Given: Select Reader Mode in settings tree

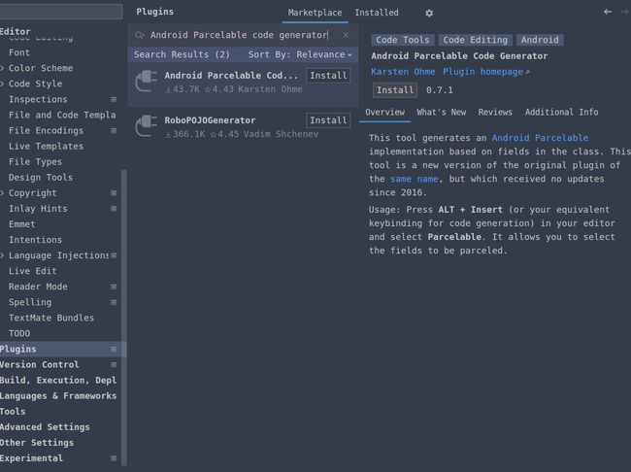Looking at the screenshot, I should click(x=38, y=287).
